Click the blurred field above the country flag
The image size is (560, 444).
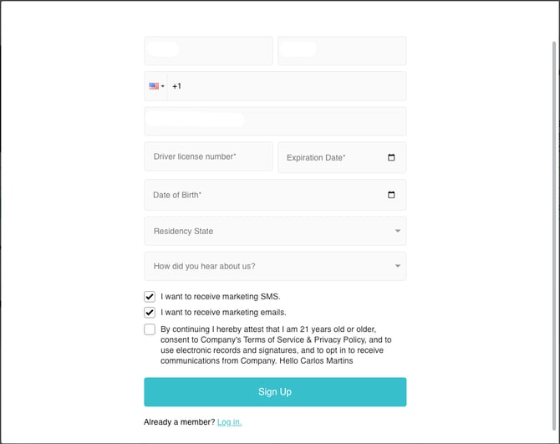208,50
